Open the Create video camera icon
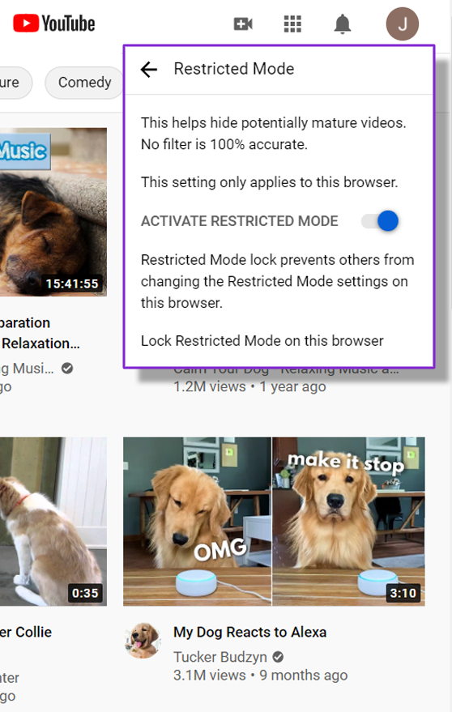 243,23
